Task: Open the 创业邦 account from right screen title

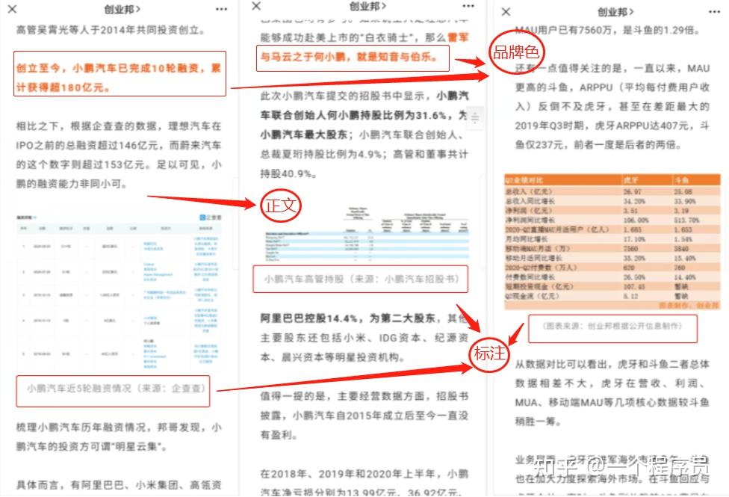Action: (615, 12)
